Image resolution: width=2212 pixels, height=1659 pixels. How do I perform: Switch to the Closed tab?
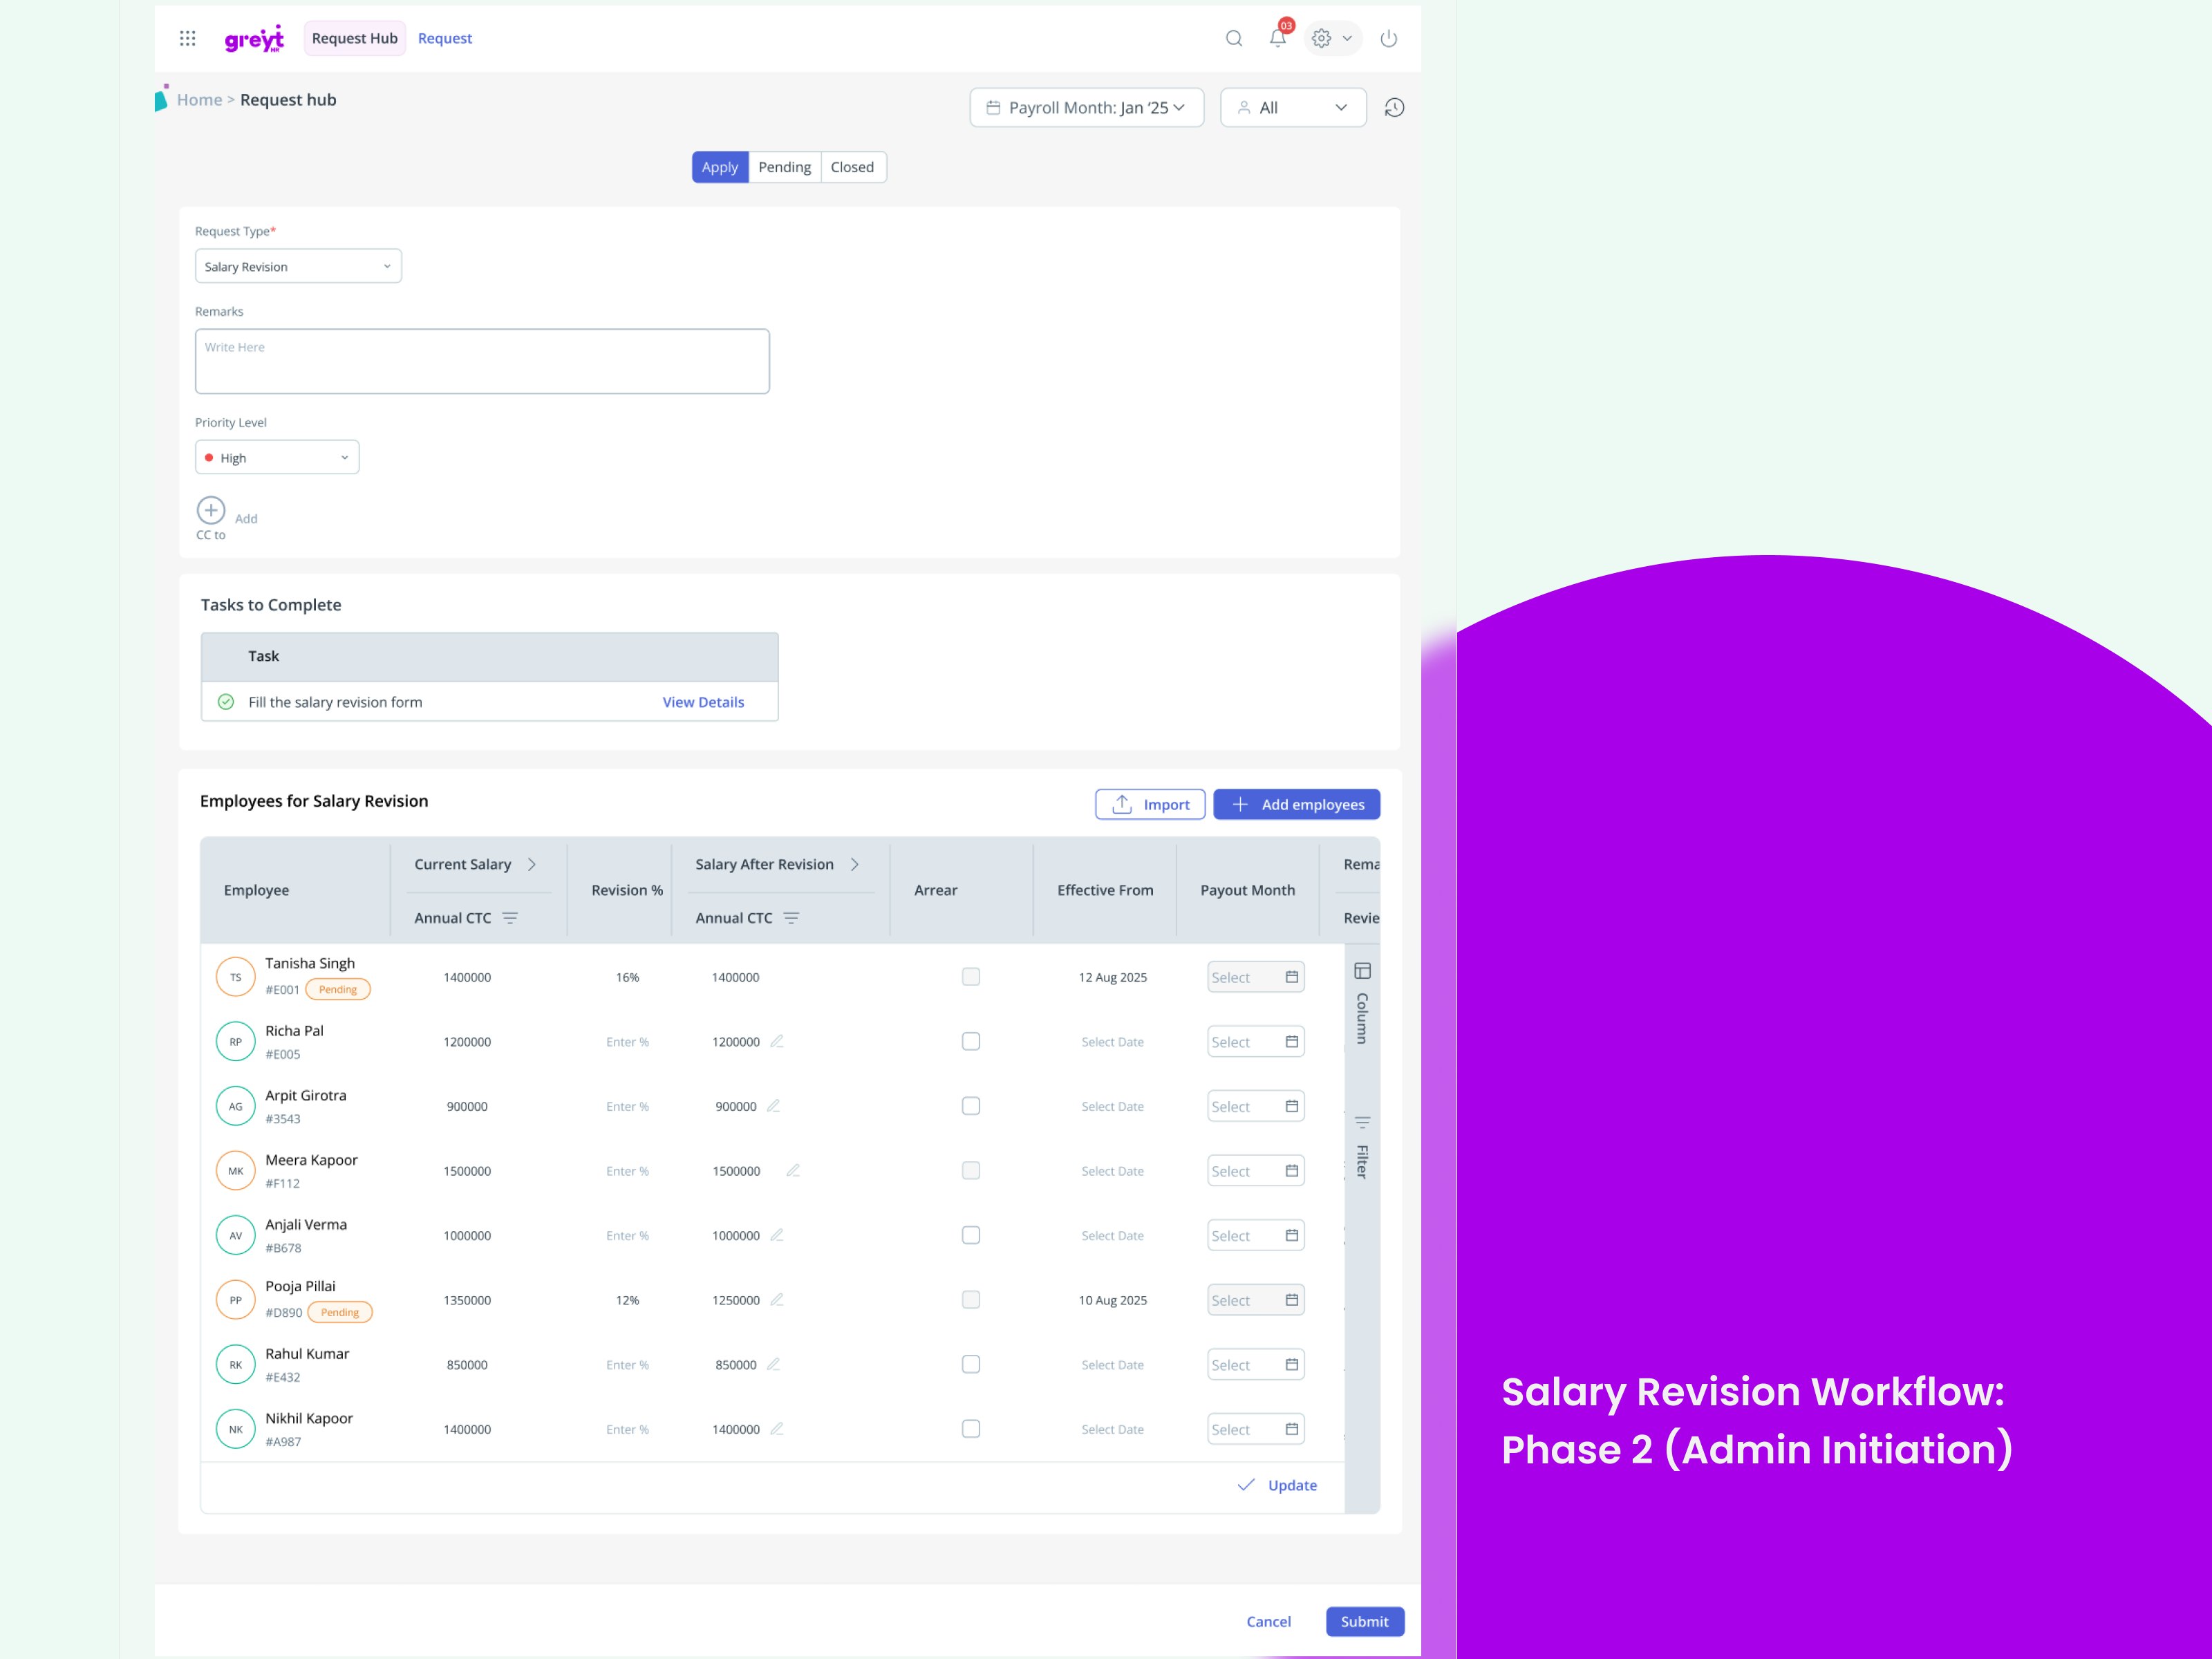coord(852,167)
